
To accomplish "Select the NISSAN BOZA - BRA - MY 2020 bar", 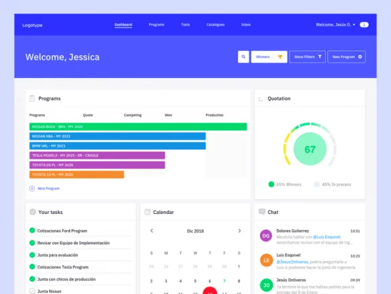I will 138,126.
